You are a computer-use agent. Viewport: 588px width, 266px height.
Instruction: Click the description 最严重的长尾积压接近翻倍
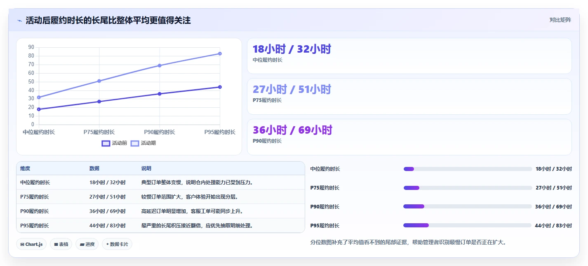(x=197, y=226)
